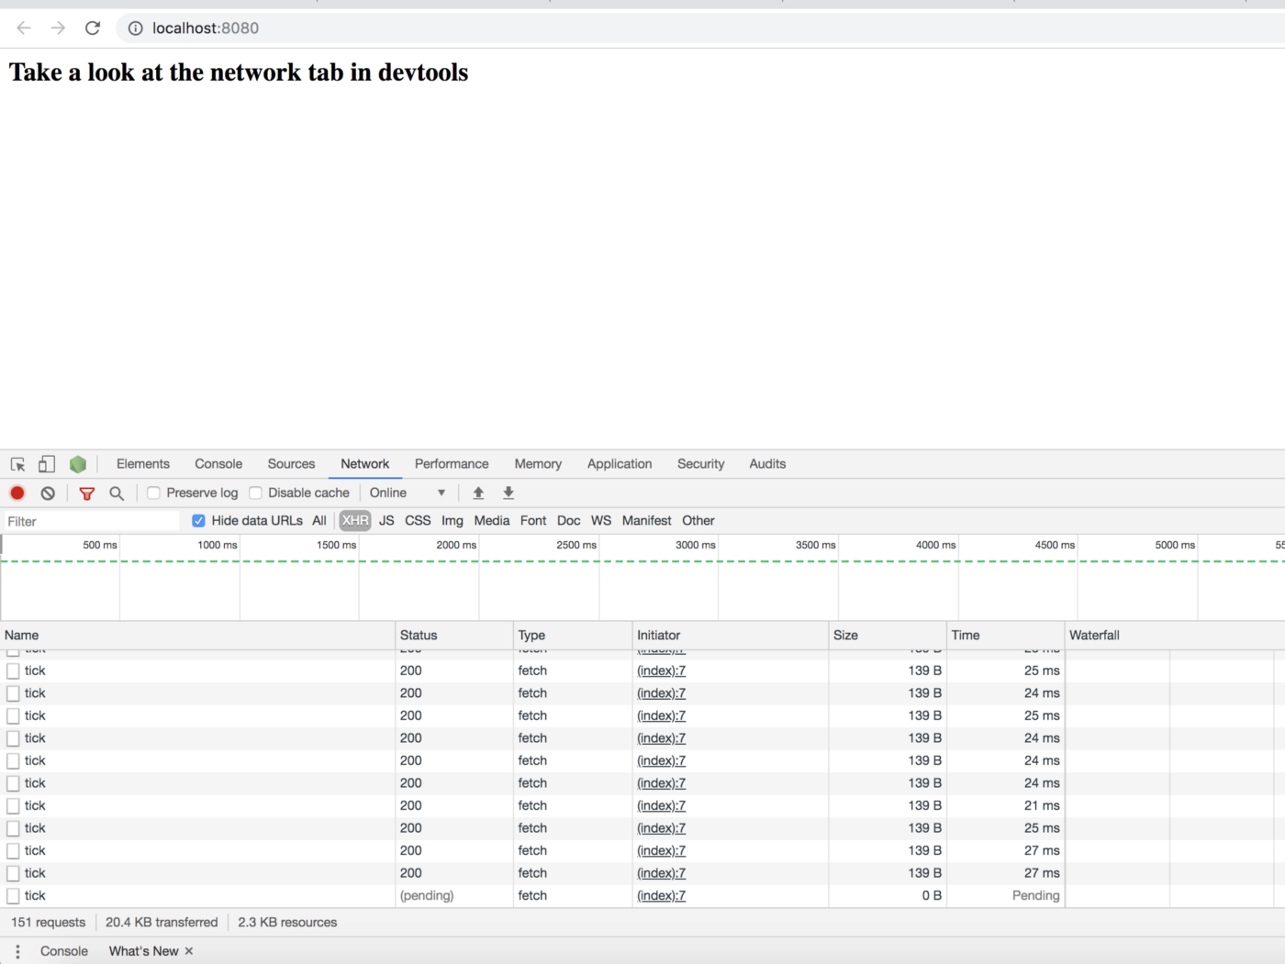Enable Disable cache checkbox

tap(256, 493)
